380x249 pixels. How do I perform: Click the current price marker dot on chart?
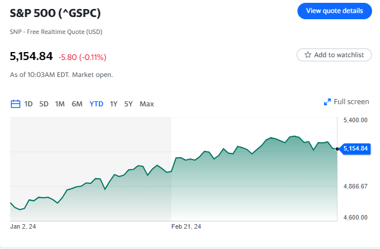(x=338, y=149)
